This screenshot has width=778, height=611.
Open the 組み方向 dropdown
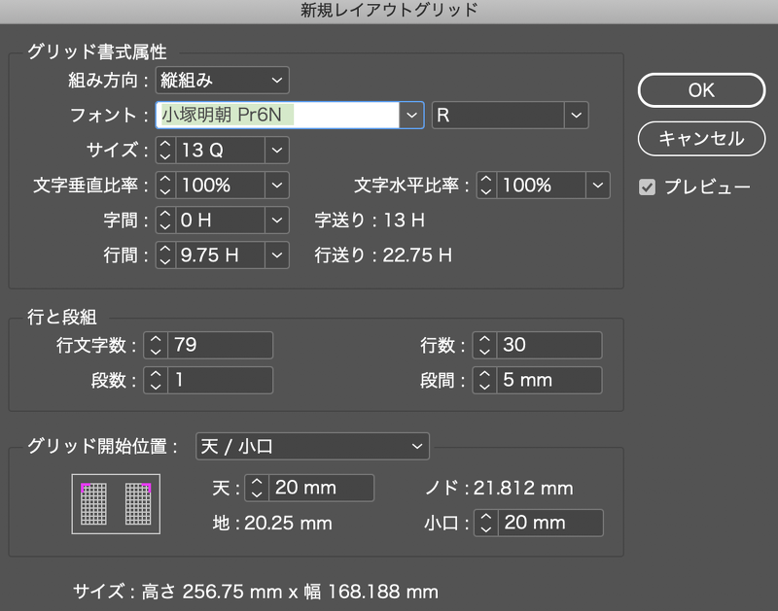pyautogui.click(x=223, y=80)
